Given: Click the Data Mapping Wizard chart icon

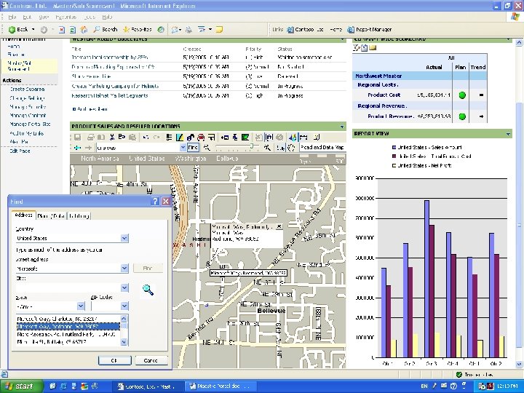Looking at the screenshot, I should (x=293, y=138).
